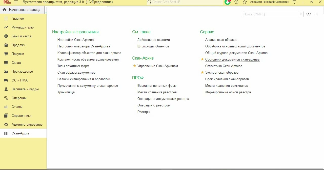
Task: Toggle favorite star for Экспорт скан-образов
Action: tap(202, 72)
